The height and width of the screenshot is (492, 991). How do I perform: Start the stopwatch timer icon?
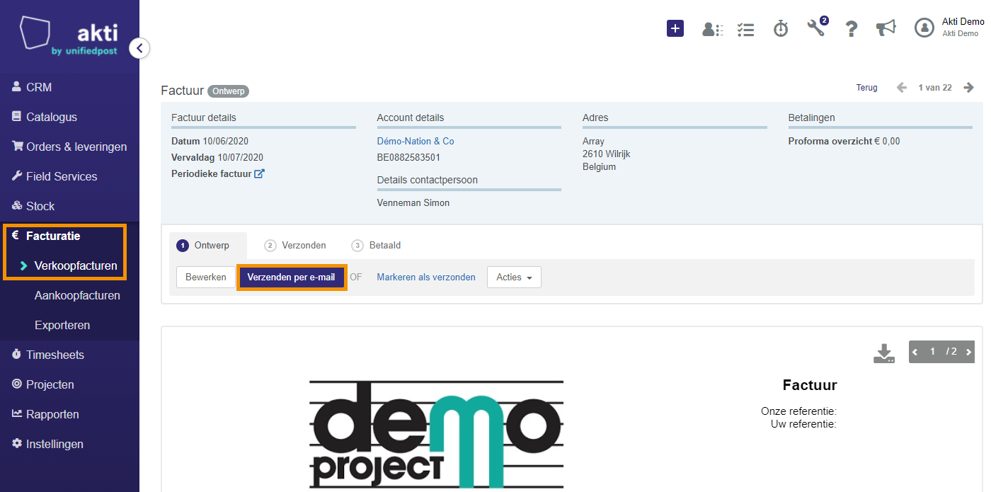pos(781,28)
